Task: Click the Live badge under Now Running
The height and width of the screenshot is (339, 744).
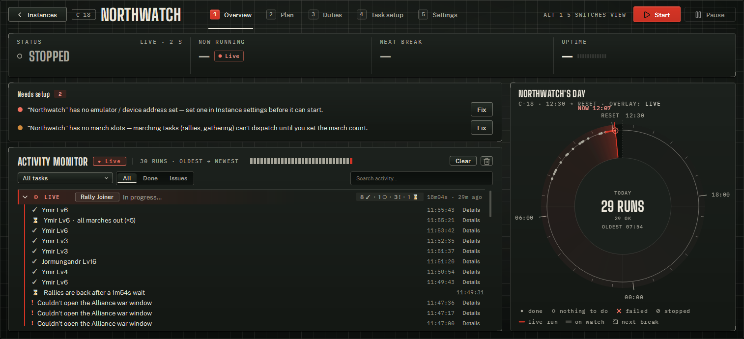Action: (x=229, y=56)
